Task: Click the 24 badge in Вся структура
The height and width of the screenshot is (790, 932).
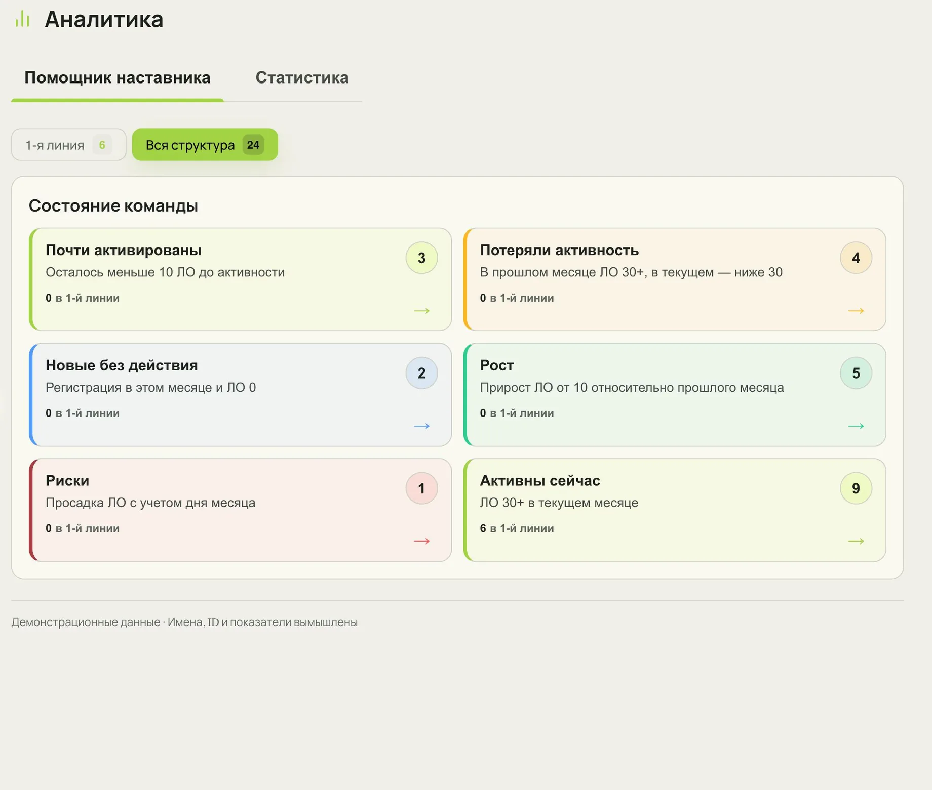Action: click(x=253, y=145)
